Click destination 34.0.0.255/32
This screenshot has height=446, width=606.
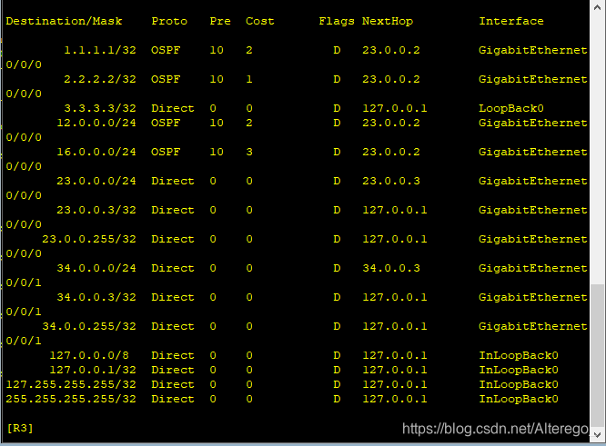click(x=89, y=326)
